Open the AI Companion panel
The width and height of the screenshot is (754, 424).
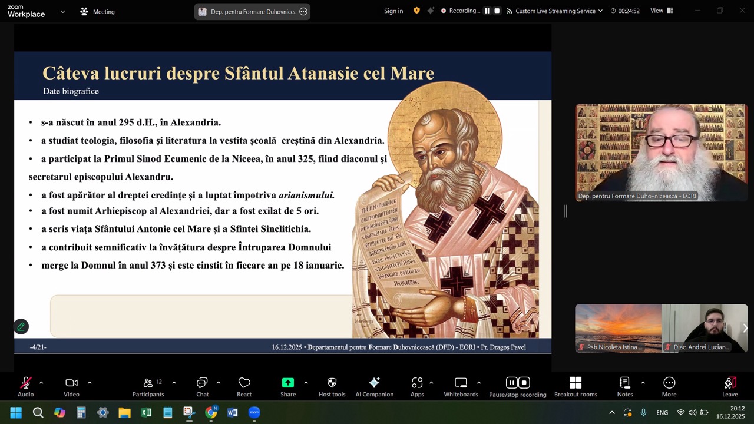click(x=374, y=383)
